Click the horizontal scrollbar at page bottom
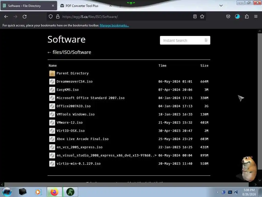Image resolution: width=262 pixels, height=197 pixels. [x=126, y=185]
